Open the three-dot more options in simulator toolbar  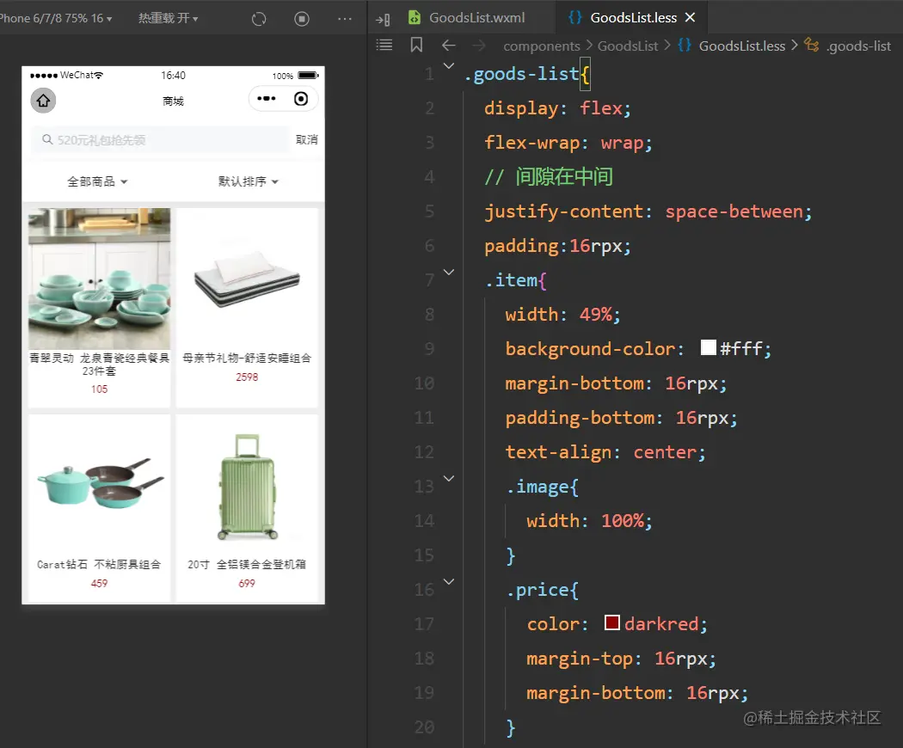point(344,19)
